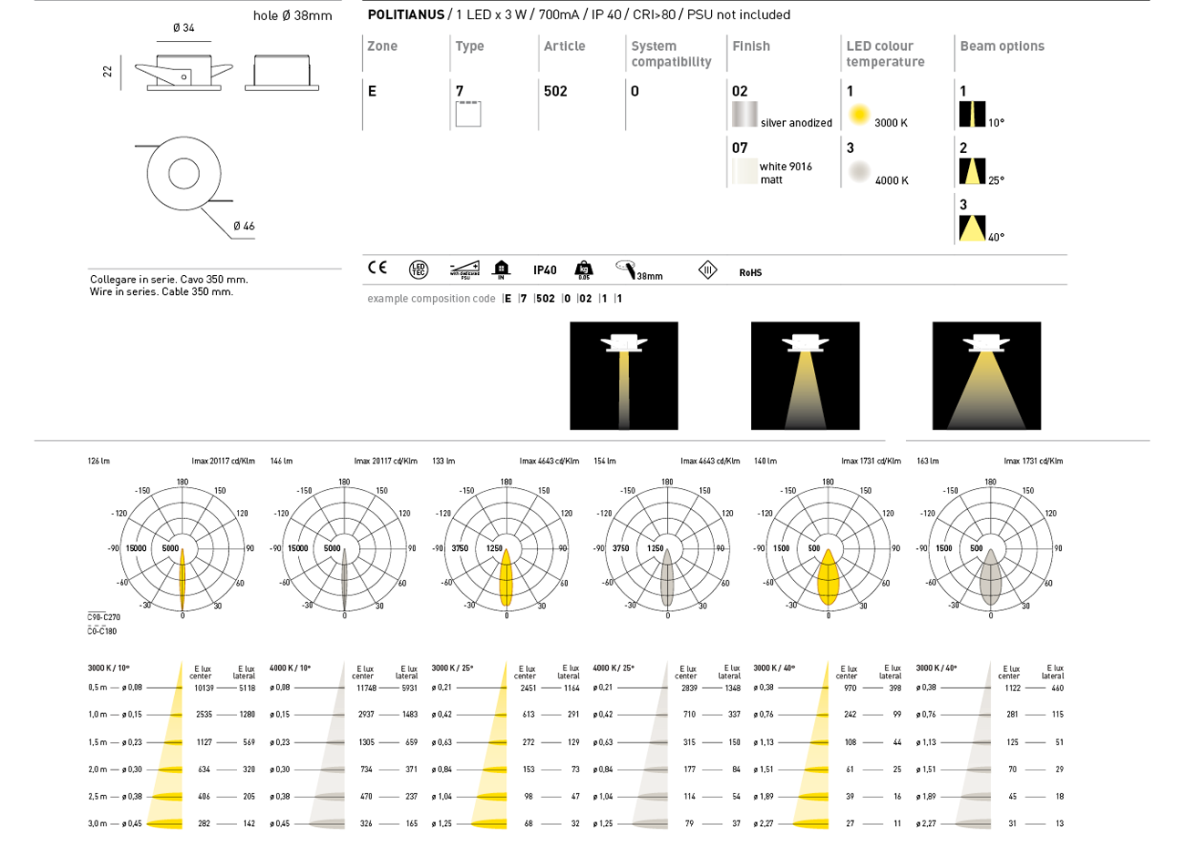Click zone value E
Screen dimensions: 1185x856
(x=372, y=91)
